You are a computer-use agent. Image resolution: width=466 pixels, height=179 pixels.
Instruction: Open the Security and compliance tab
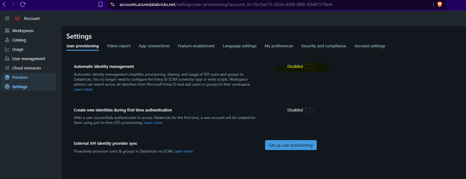click(323, 46)
